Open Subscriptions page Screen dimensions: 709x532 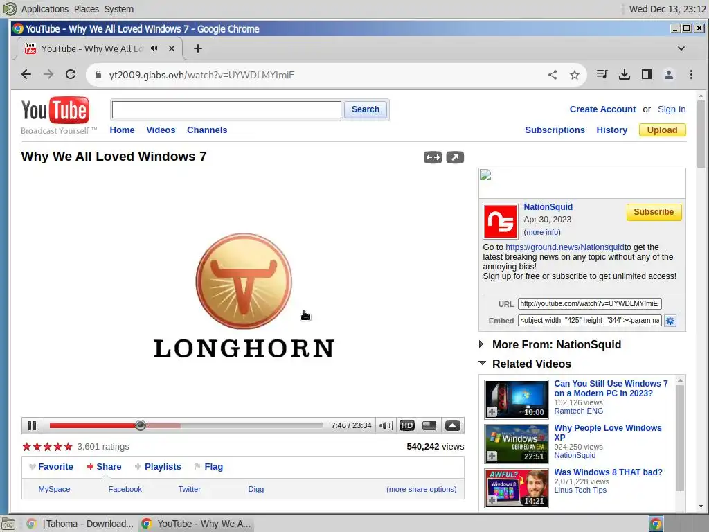point(555,130)
